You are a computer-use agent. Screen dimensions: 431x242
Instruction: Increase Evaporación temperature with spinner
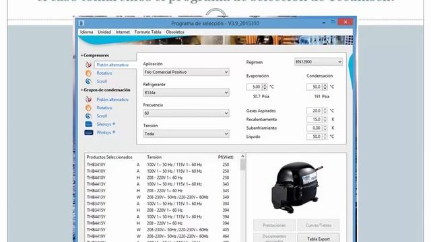[x=265, y=85]
